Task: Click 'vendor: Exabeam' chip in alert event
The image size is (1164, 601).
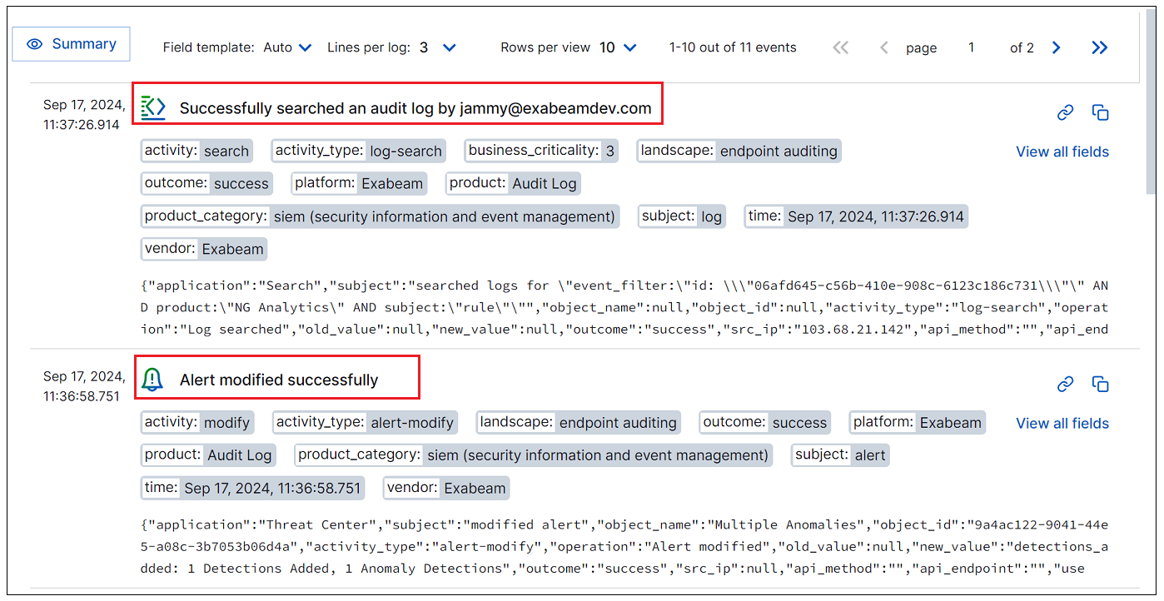Action: click(446, 488)
